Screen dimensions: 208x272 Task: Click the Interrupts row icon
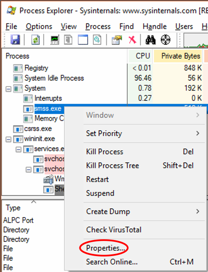[28, 99]
